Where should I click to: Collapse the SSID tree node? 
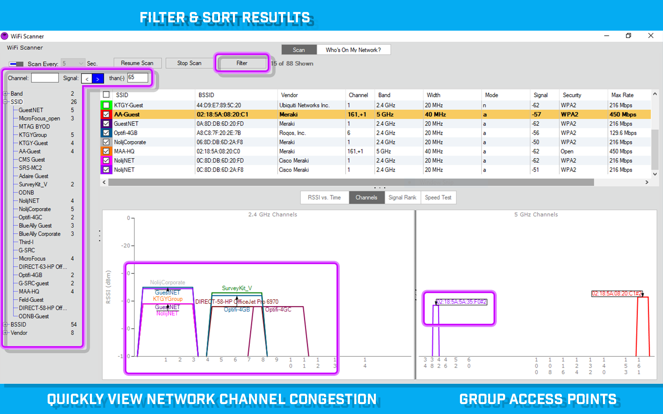pyautogui.click(x=5, y=102)
